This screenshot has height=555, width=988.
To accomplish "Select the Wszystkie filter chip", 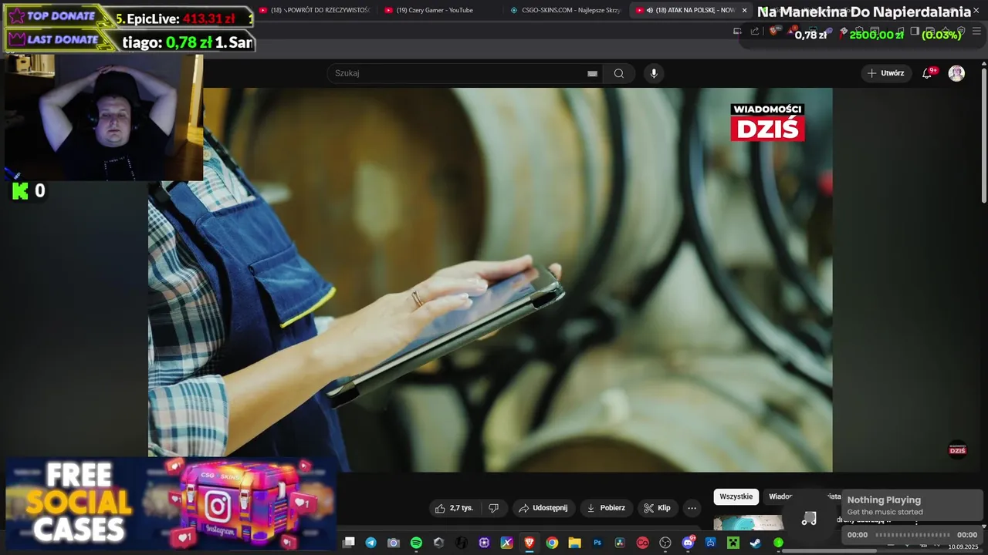I will click(x=736, y=496).
